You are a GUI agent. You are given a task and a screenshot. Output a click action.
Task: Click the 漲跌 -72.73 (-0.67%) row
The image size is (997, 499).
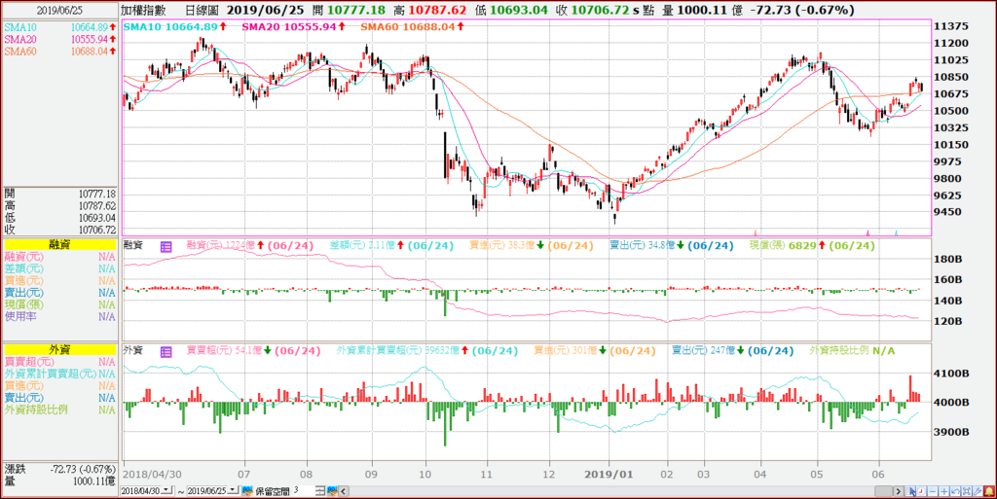click(x=59, y=469)
